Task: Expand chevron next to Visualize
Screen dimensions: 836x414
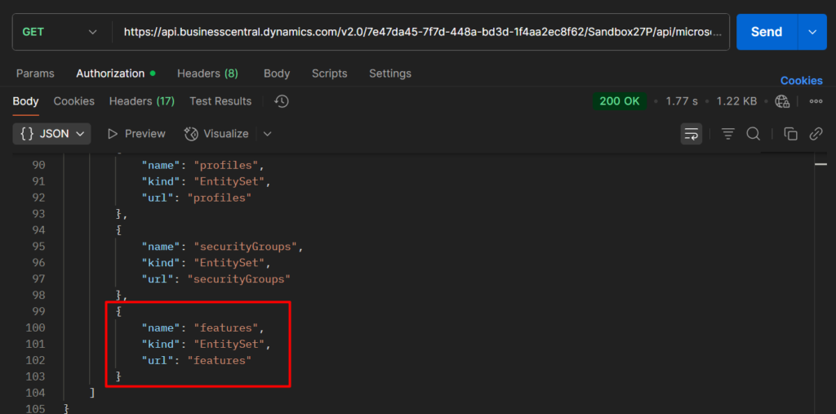Action: [267, 134]
